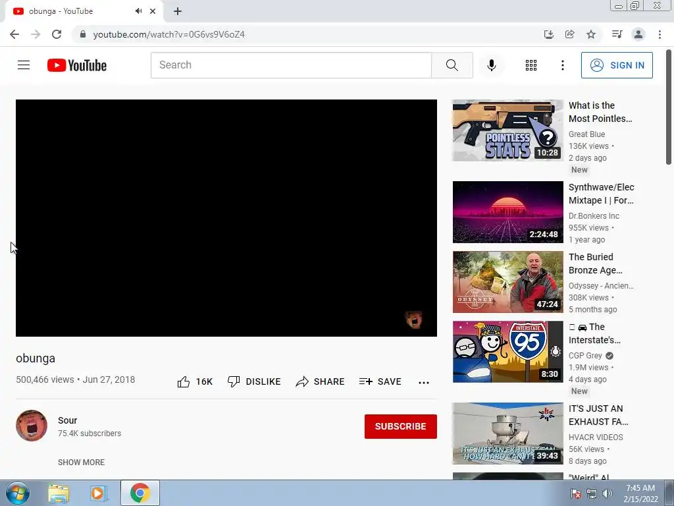Screen dimensions: 674x506
Task: Open the Sour channel avatar
Action: click(32, 426)
